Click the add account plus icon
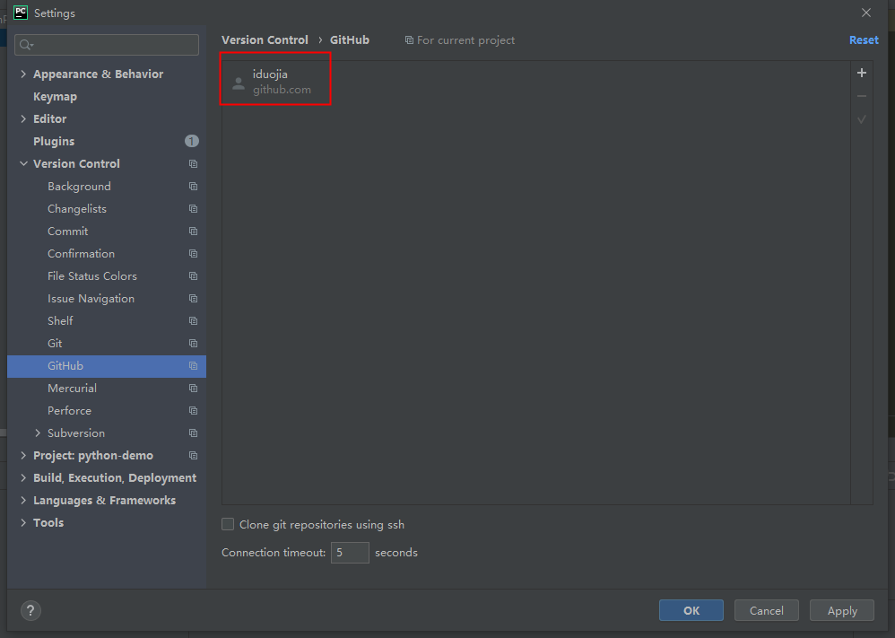This screenshot has height=638, width=895. point(861,73)
